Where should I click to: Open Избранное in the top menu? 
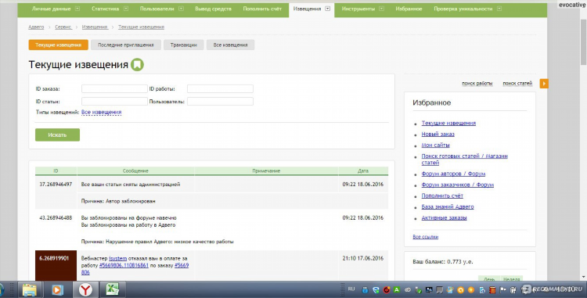pyautogui.click(x=409, y=9)
